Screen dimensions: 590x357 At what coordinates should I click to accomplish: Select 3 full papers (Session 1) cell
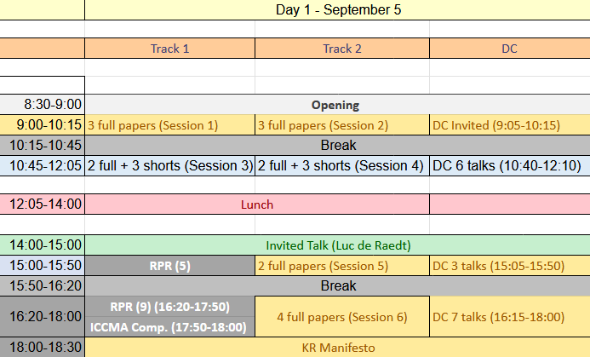tap(169, 125)
